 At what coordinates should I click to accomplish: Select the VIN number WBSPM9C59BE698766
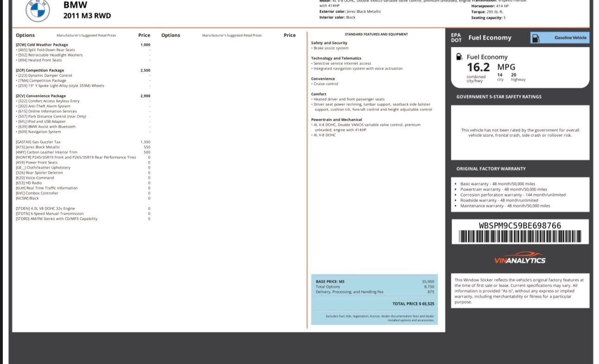coord(520,225)
